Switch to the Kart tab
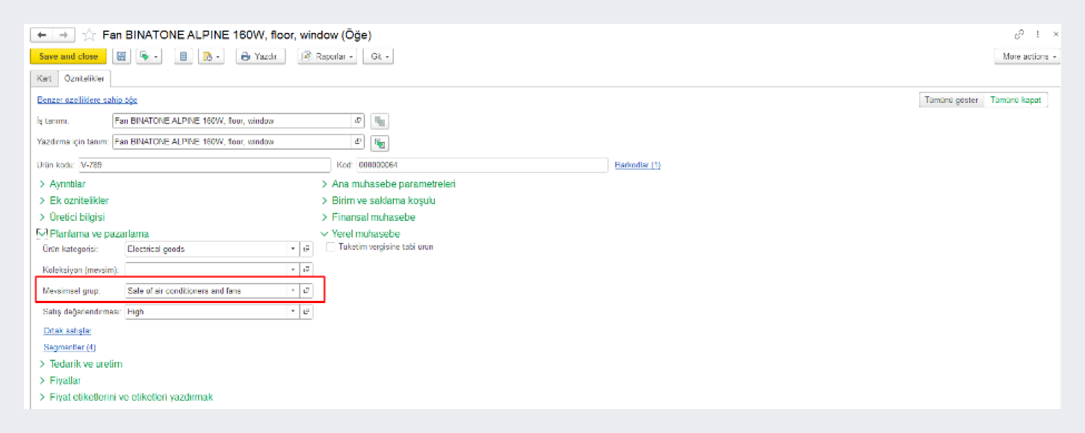This screenshot has height=433, width=1085. click(x=43, y=78)
